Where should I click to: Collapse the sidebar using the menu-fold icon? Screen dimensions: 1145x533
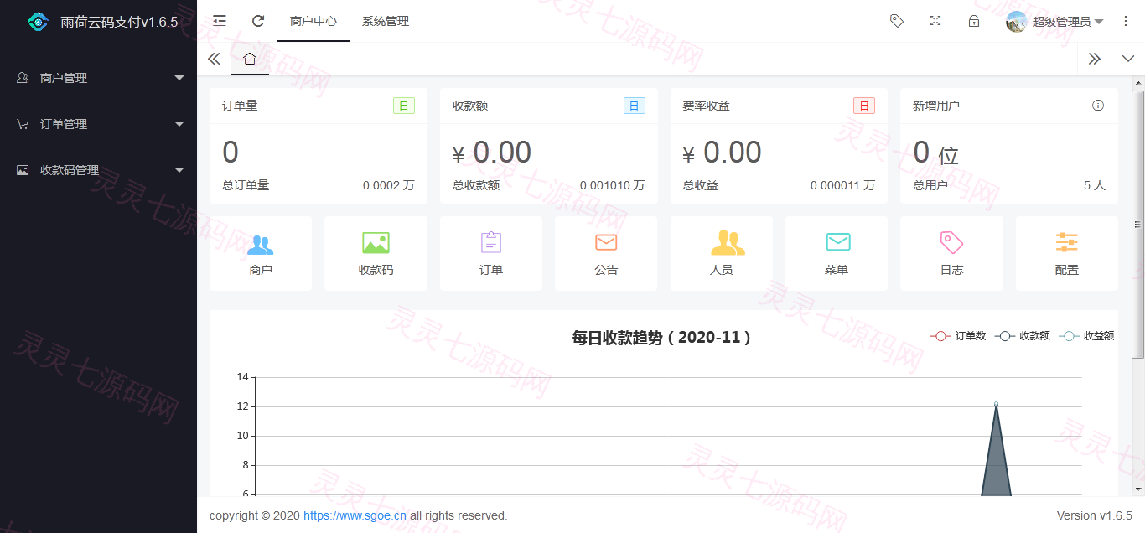[x=220, y=21]
